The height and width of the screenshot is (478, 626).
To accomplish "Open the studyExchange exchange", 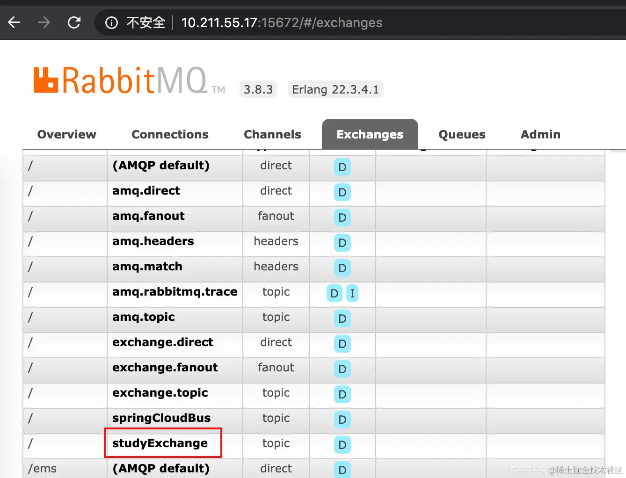I will [x=160, y=443].
